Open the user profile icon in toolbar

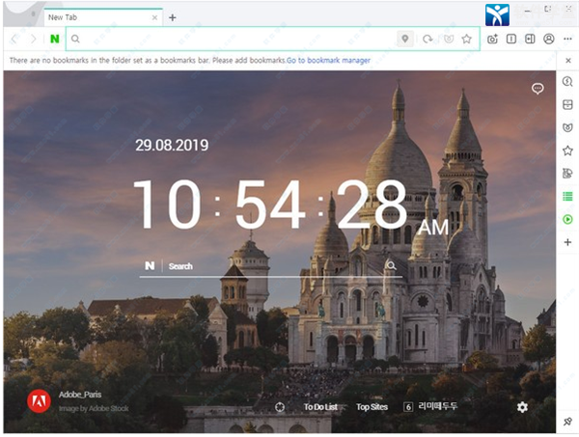click(549, 39)
